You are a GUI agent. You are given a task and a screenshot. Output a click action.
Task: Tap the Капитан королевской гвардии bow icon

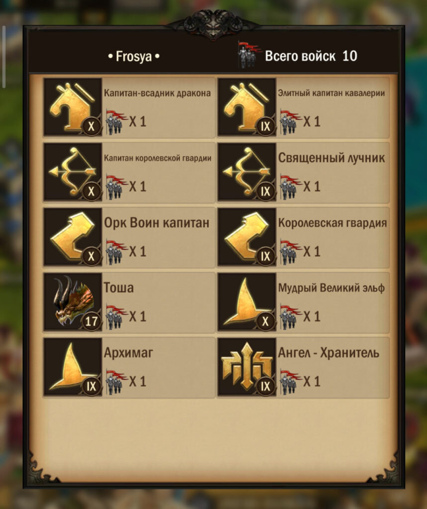(73, 171)
